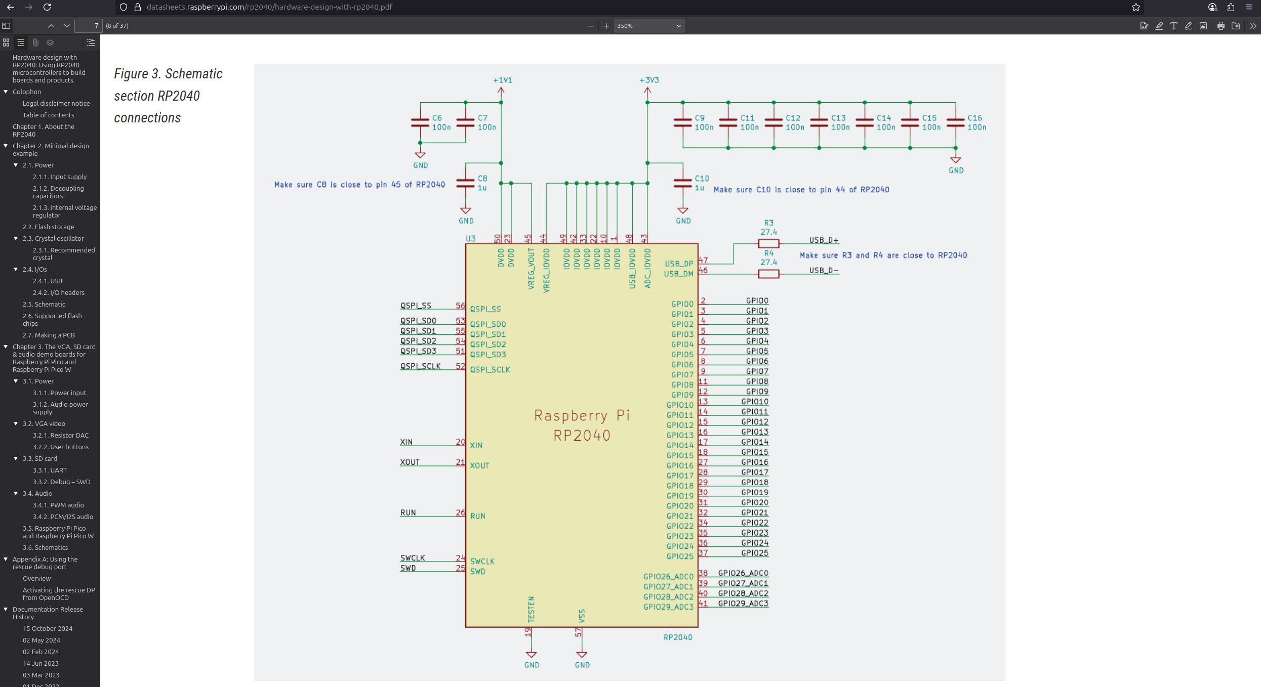Click the Add image tool

point(1203,26)
